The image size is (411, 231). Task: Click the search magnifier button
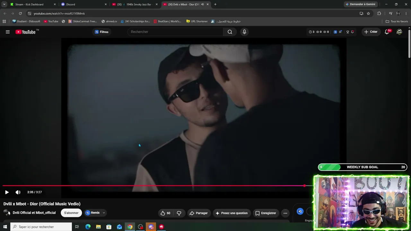tap(230, 32)
